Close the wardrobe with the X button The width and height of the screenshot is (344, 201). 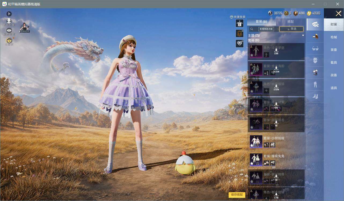338,13
